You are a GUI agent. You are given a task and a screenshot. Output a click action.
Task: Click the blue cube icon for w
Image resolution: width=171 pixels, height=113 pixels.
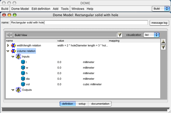point(23,68)
